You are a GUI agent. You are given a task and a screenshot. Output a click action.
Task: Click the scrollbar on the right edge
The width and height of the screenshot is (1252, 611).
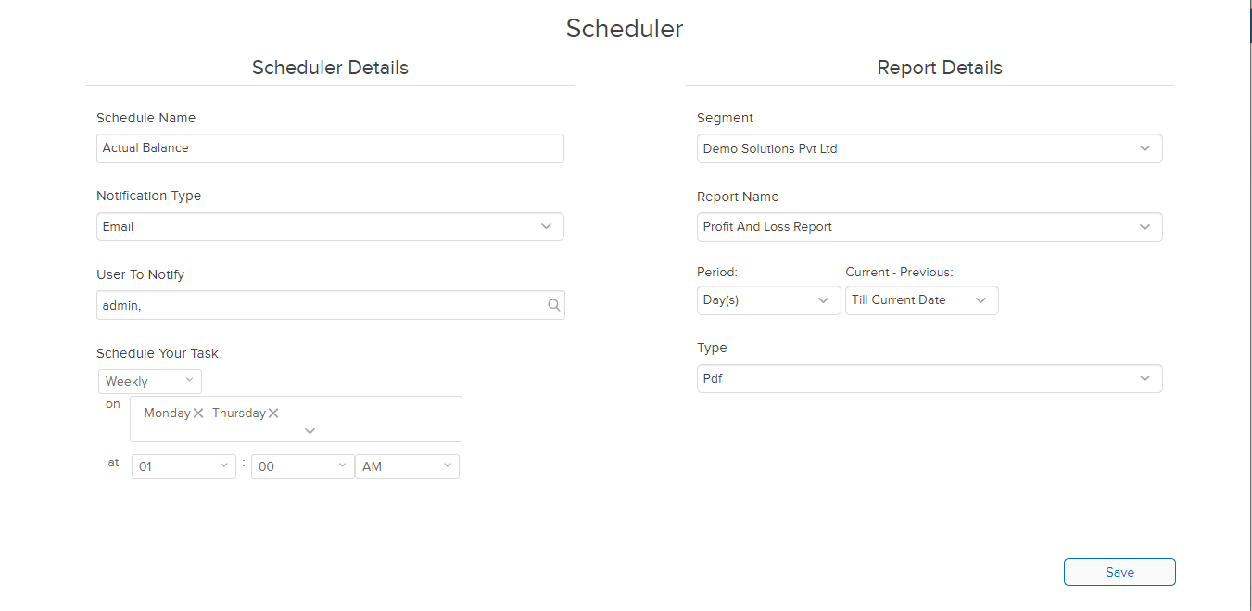coord(1248,23)
